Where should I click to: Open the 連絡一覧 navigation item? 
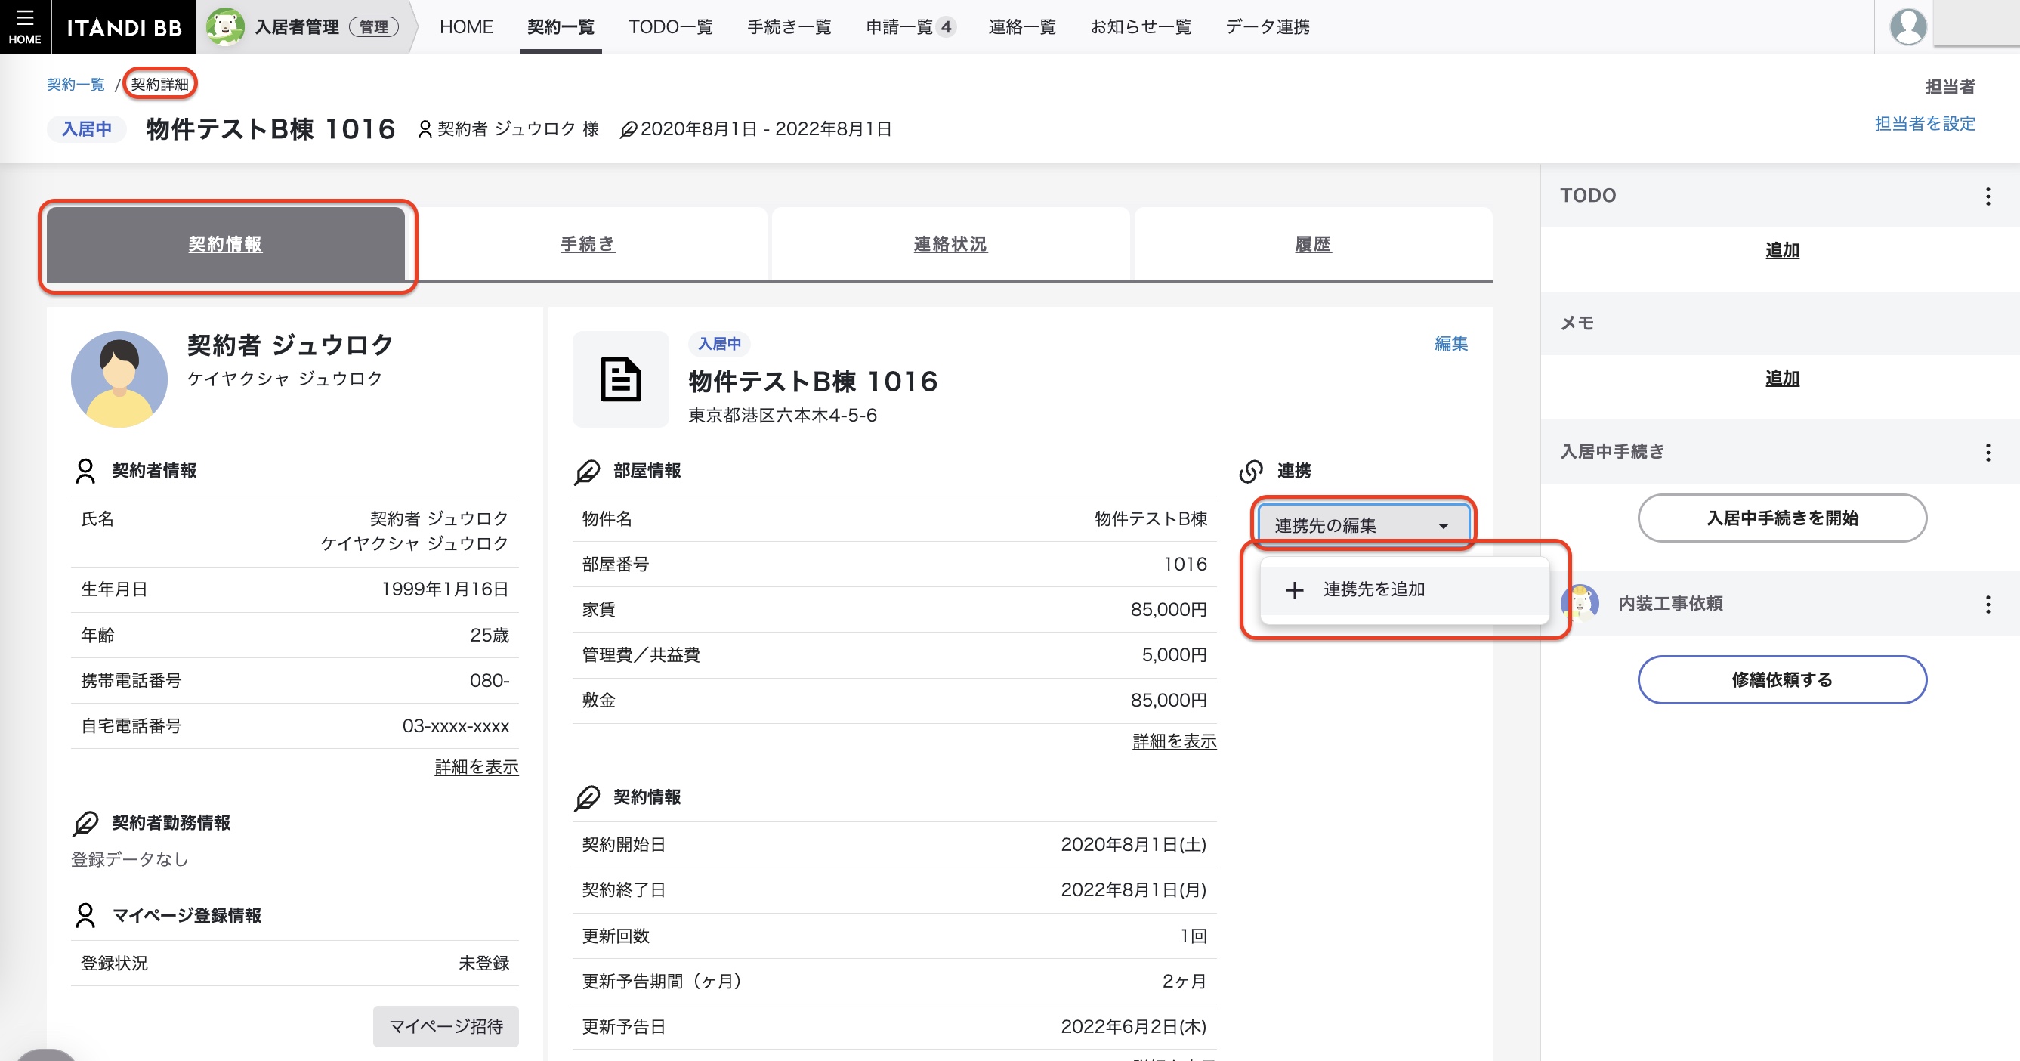pos(1022,26)
